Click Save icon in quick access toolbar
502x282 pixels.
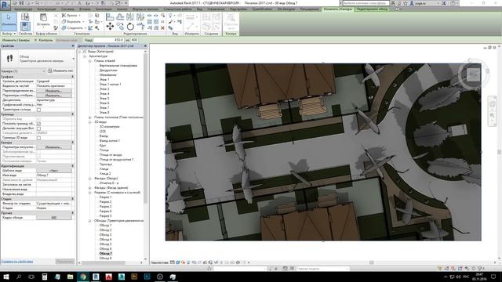click(x=21, y=3)
